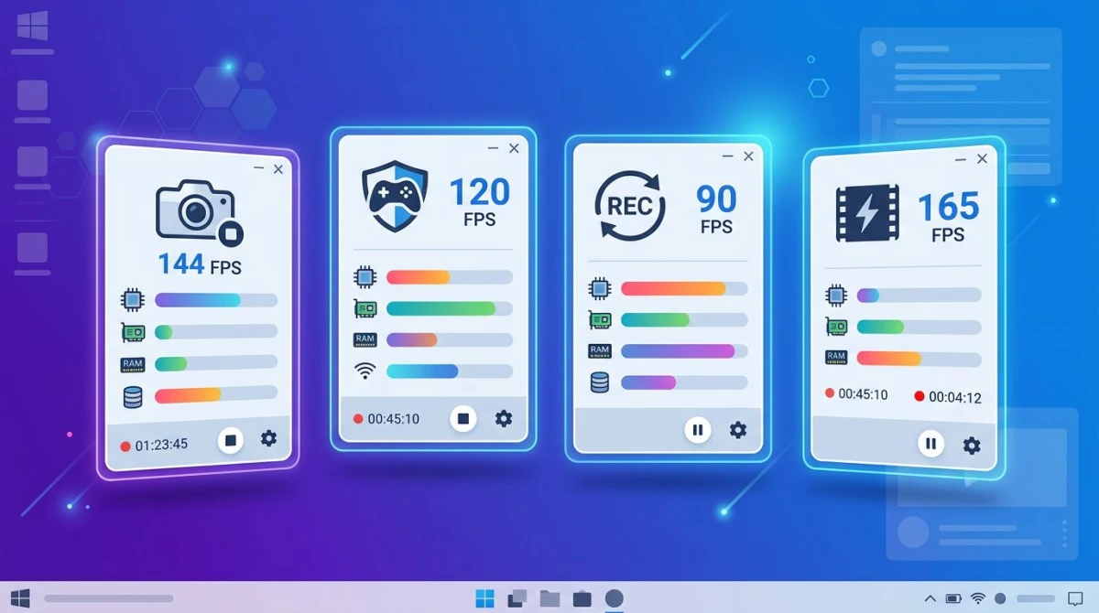Click CPU usage bar in 144 FPS widget
The width and height of the screenshot is (1099, 613).
click(x=216, y=300)
